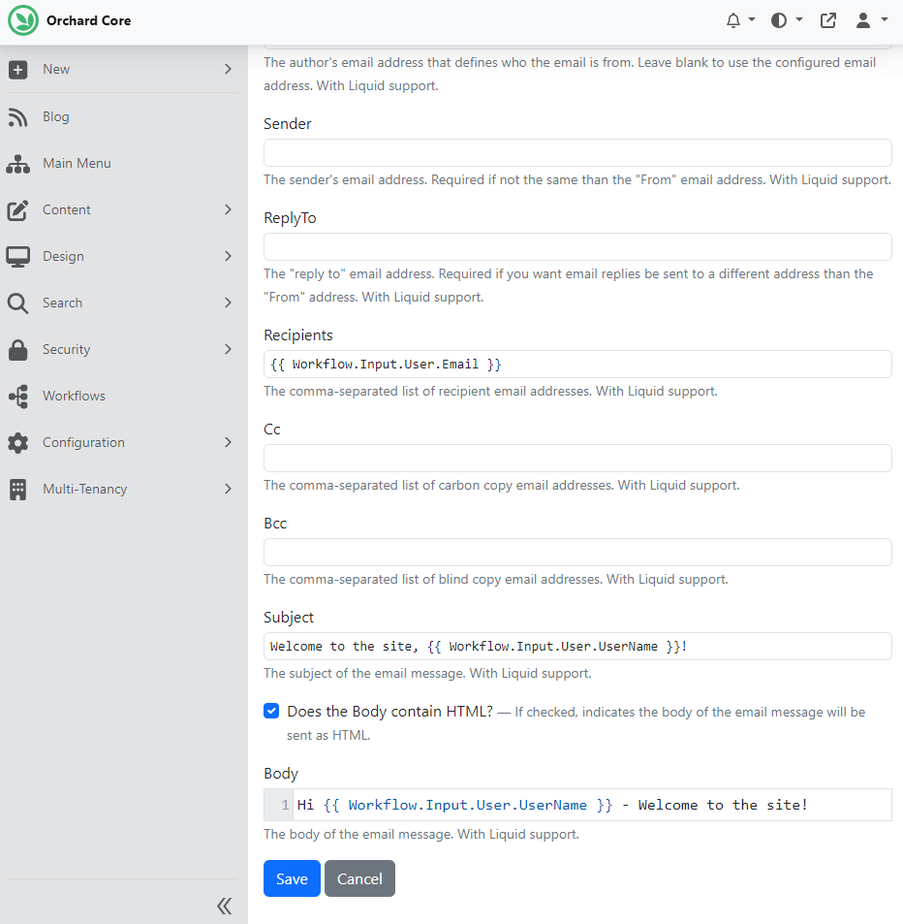Screen dimensions: 903x924
Task: Click the Sender field label
Action: (288, 124)
